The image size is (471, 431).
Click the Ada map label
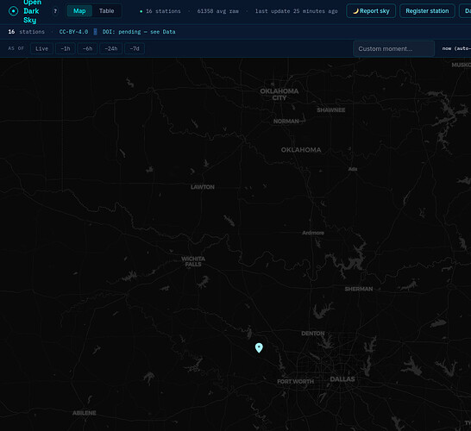[x=353, y=169]
